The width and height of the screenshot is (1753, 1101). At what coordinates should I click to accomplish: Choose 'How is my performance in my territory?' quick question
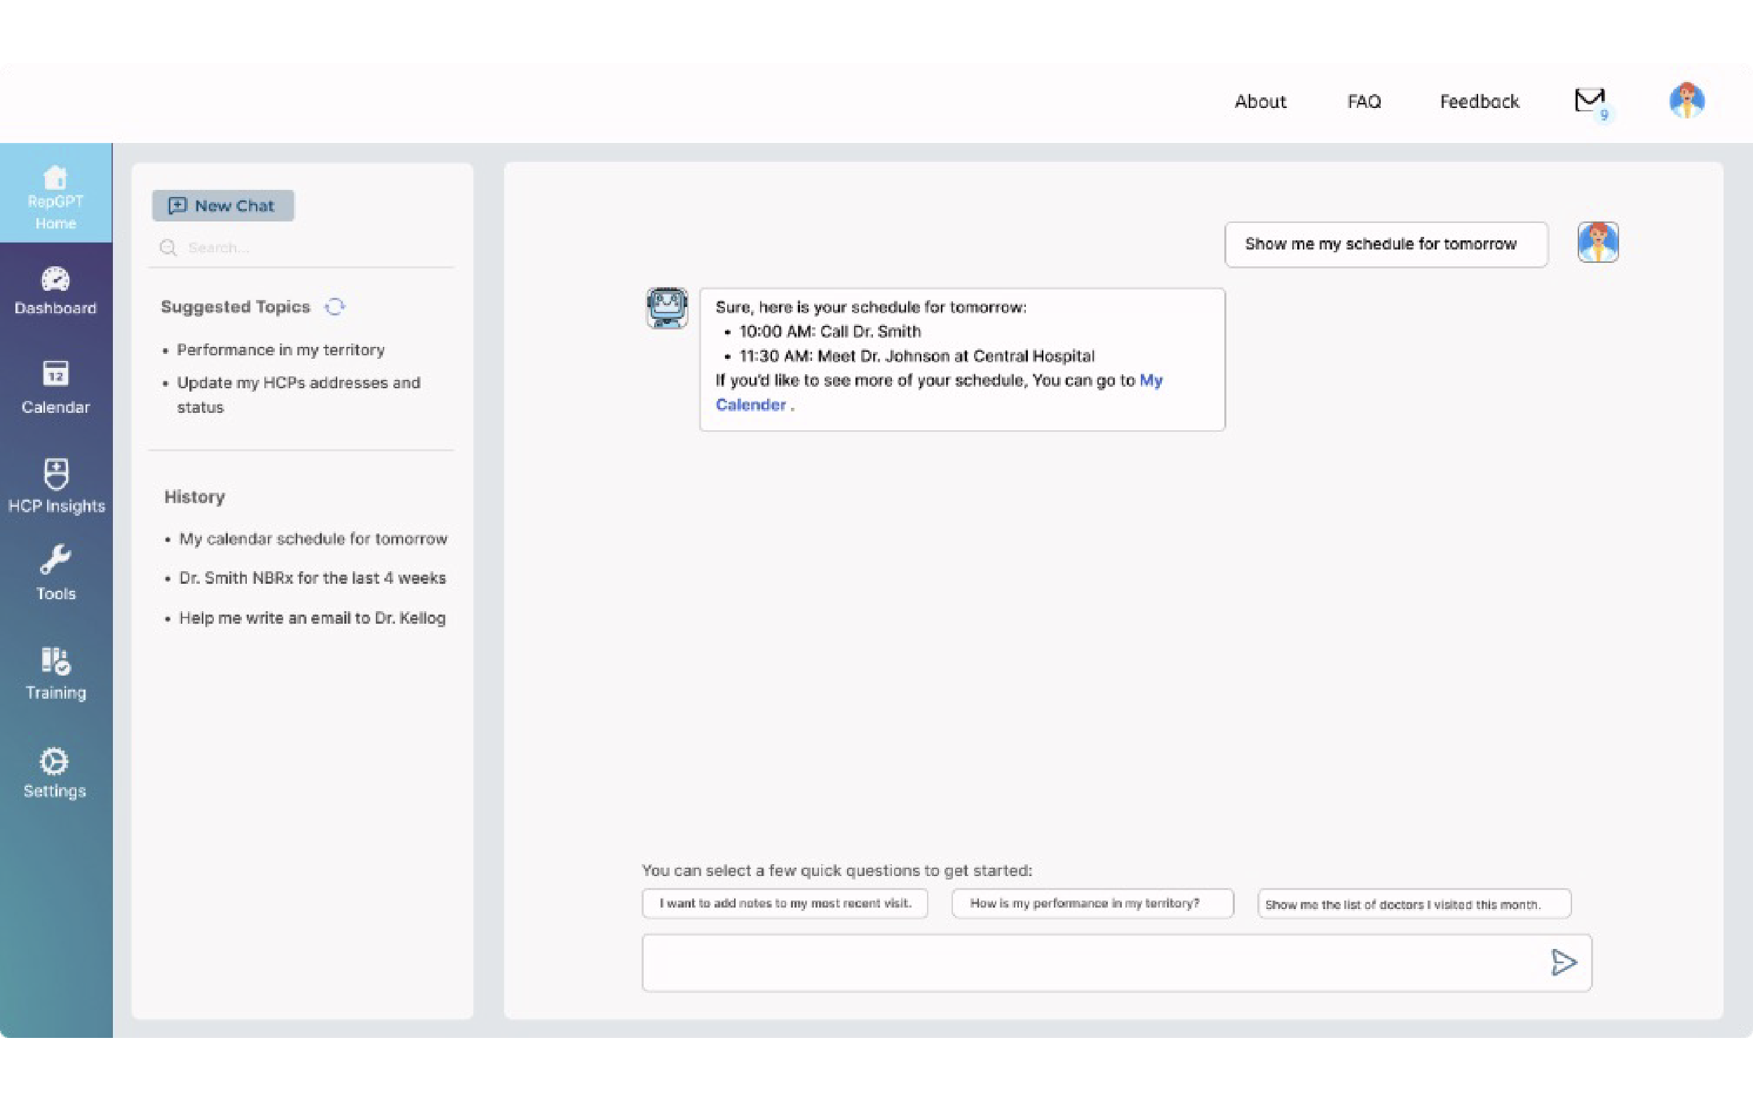click(x=1092, y=904)
